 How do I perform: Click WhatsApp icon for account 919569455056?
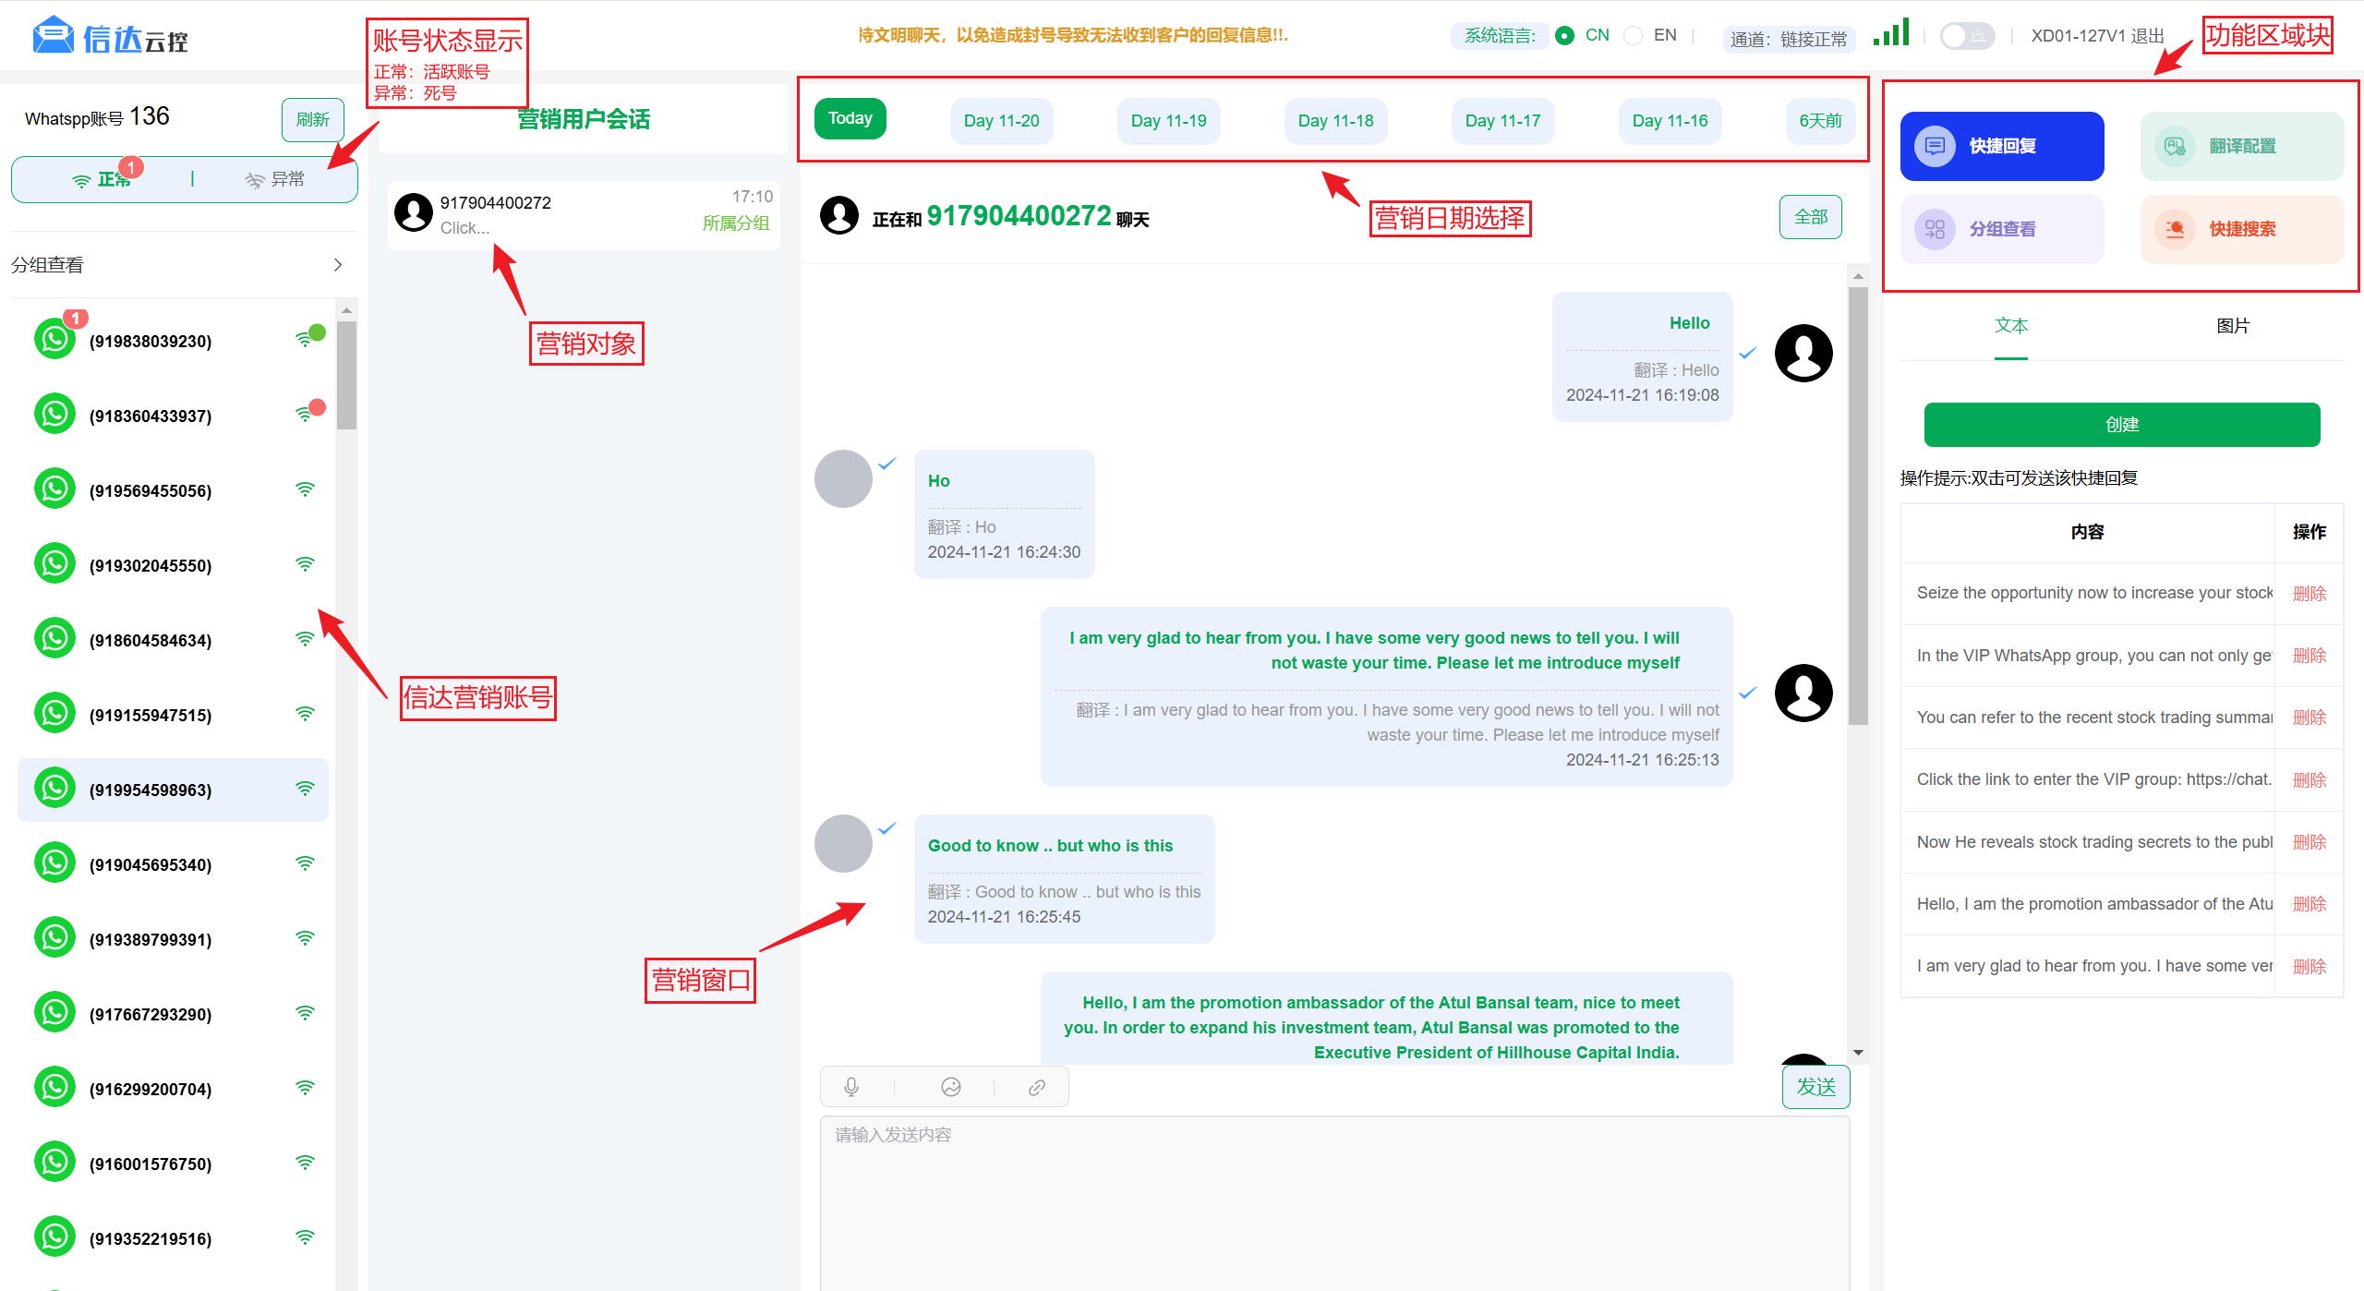(54, 489)
